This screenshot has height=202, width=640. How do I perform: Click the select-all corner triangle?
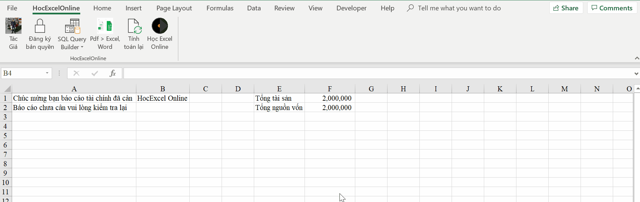[7, 89]
